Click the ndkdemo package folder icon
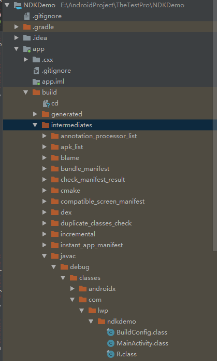Viewport: 217px width, 361px height. tap(102, 322)
